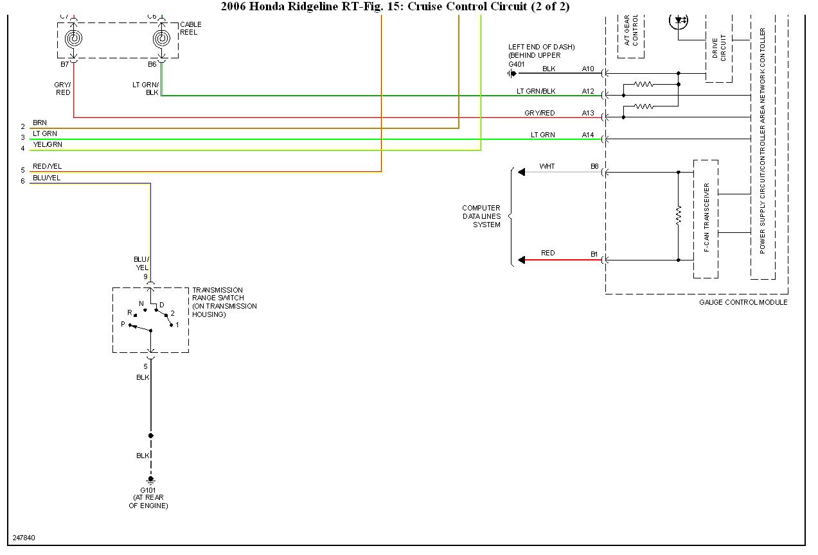Click the splice dot on the black wire above G101
Screen dimensions: 818x555
tap(151, 436)
